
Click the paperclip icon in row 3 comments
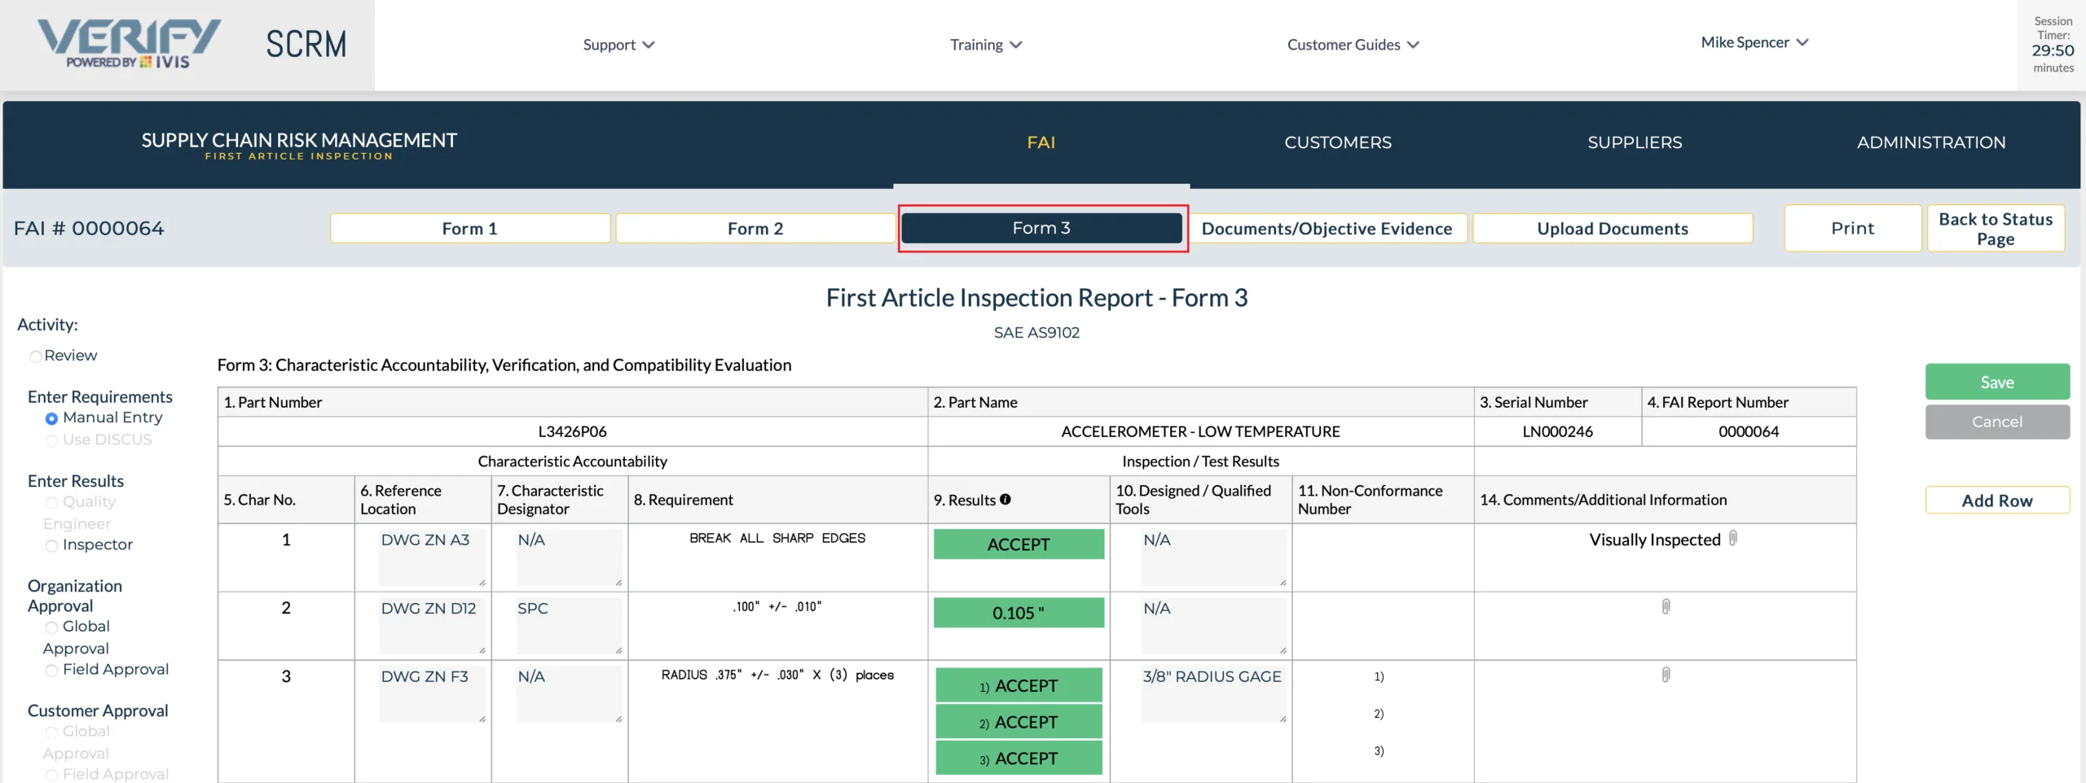(x=1666, y=675)
